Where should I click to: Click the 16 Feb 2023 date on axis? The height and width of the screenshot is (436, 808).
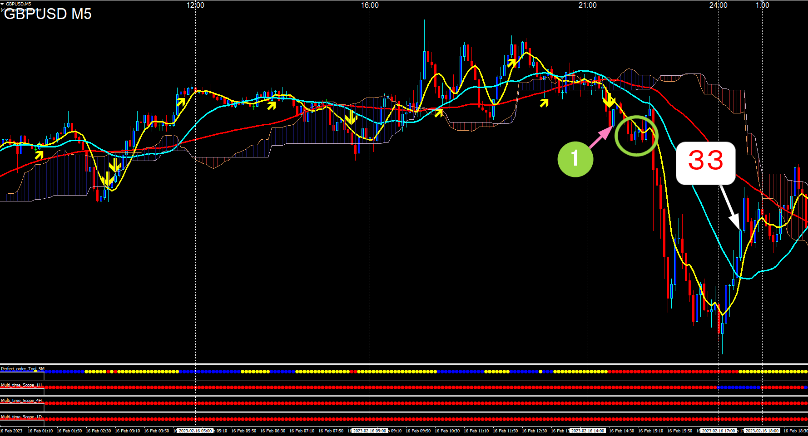(x=11, y=431)
